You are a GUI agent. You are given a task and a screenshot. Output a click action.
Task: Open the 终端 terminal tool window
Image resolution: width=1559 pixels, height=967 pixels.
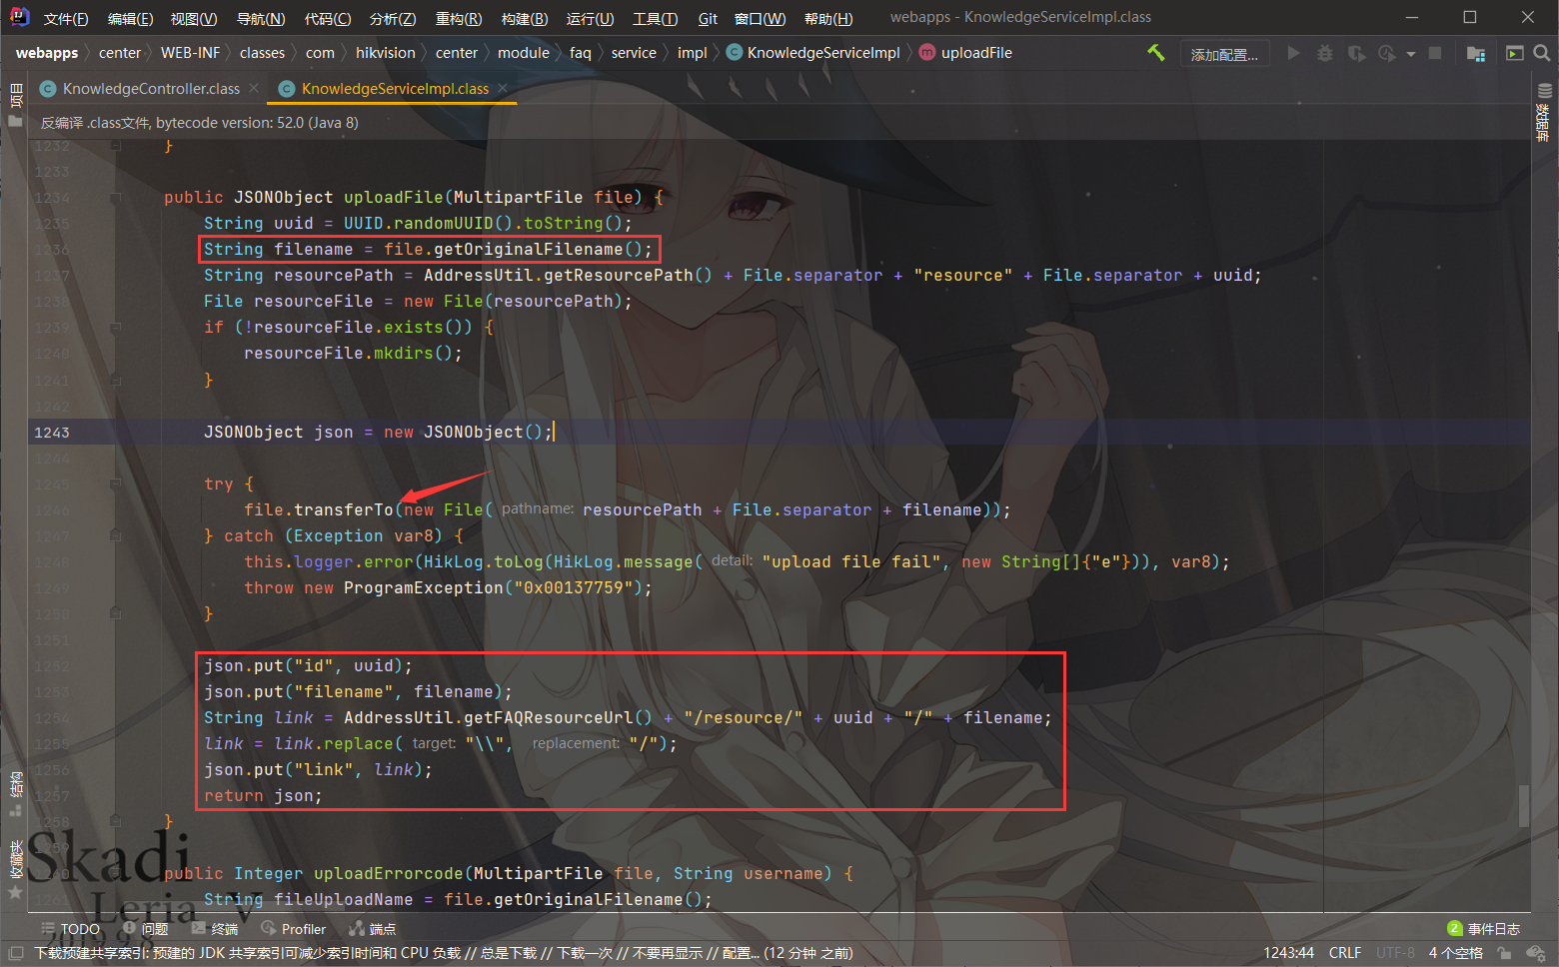click(x=215, y=929)
